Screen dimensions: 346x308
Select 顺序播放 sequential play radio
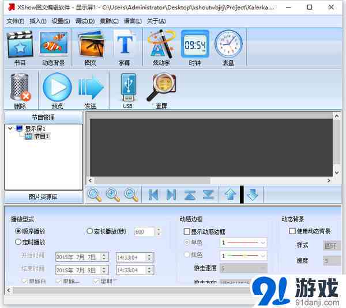18,231
